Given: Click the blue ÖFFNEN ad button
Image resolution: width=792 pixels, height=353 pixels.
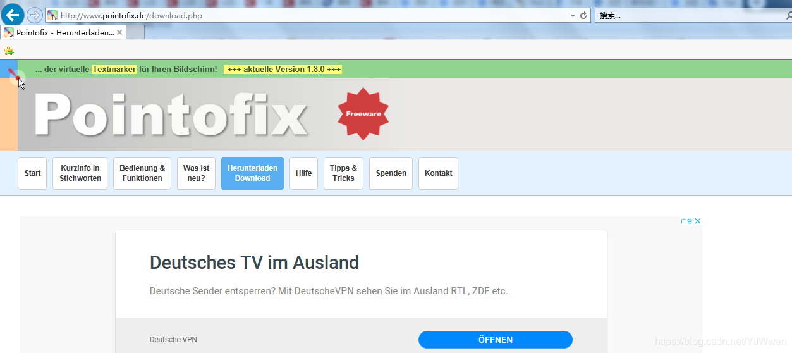Looking at the screenshot, I should tap(496, 340).
